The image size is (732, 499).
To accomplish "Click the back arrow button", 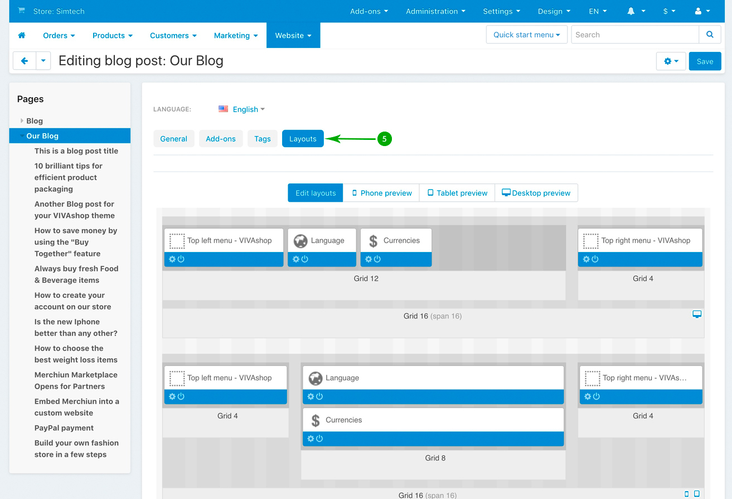I will coord(25,61).
